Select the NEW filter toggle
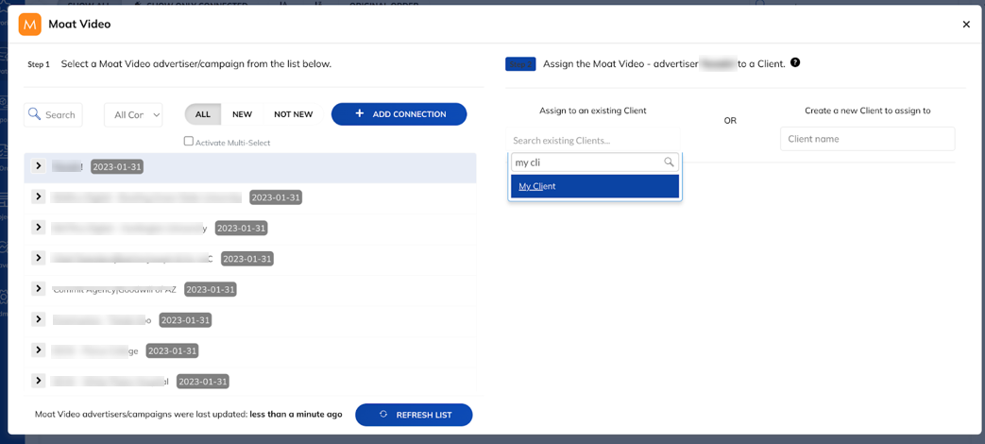The height and width of the screenshot is (444, 985). [x=242, y=114]
